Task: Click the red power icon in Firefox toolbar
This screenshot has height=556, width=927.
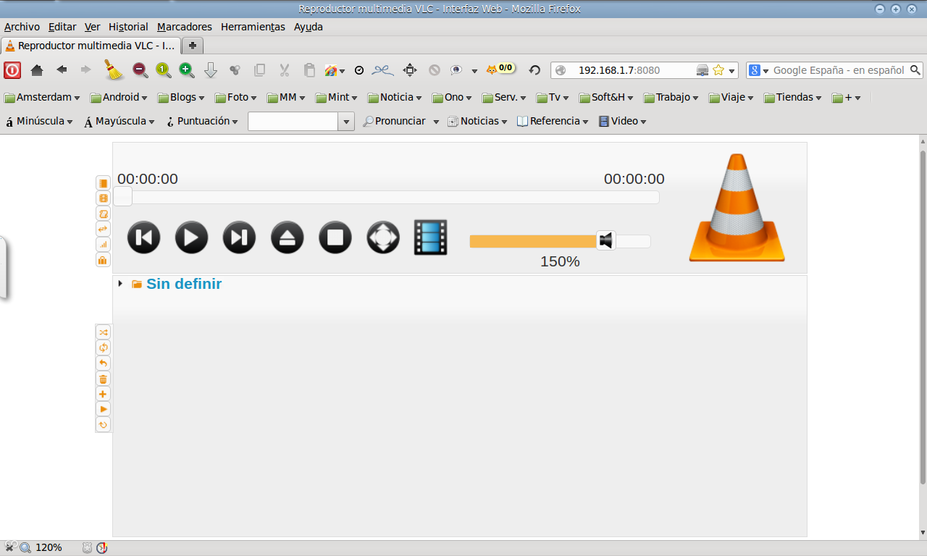Action: pyautogui.click(x=12, y=70)
